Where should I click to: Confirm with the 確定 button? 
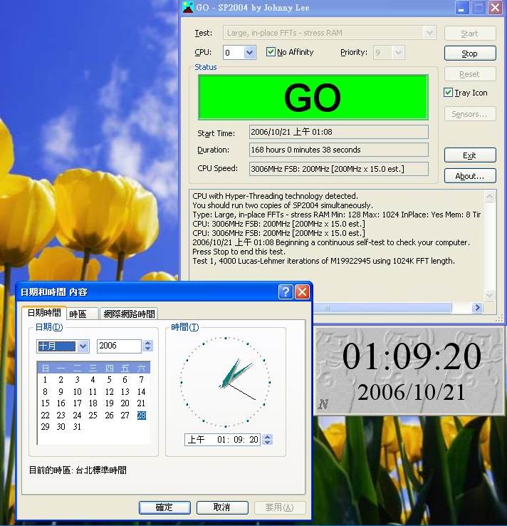[164, 507]
